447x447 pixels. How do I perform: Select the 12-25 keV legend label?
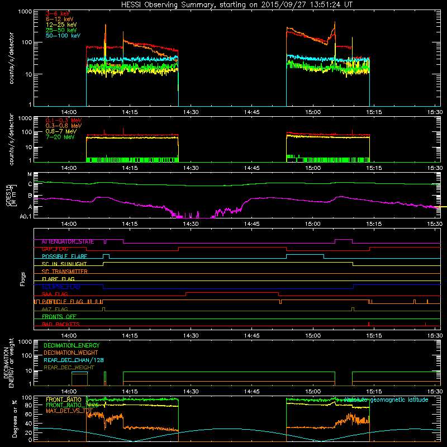coord(61,25)
